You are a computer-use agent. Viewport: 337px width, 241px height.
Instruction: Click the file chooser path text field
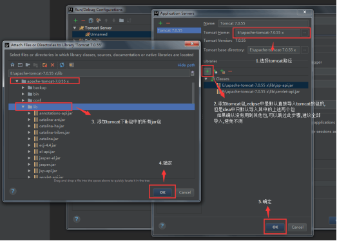pyautogui.click(x=99, y=73)
